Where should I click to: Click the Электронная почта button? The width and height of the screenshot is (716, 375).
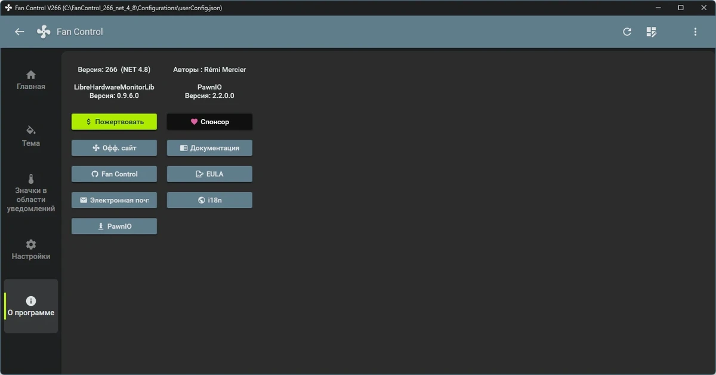coord(114,200)
